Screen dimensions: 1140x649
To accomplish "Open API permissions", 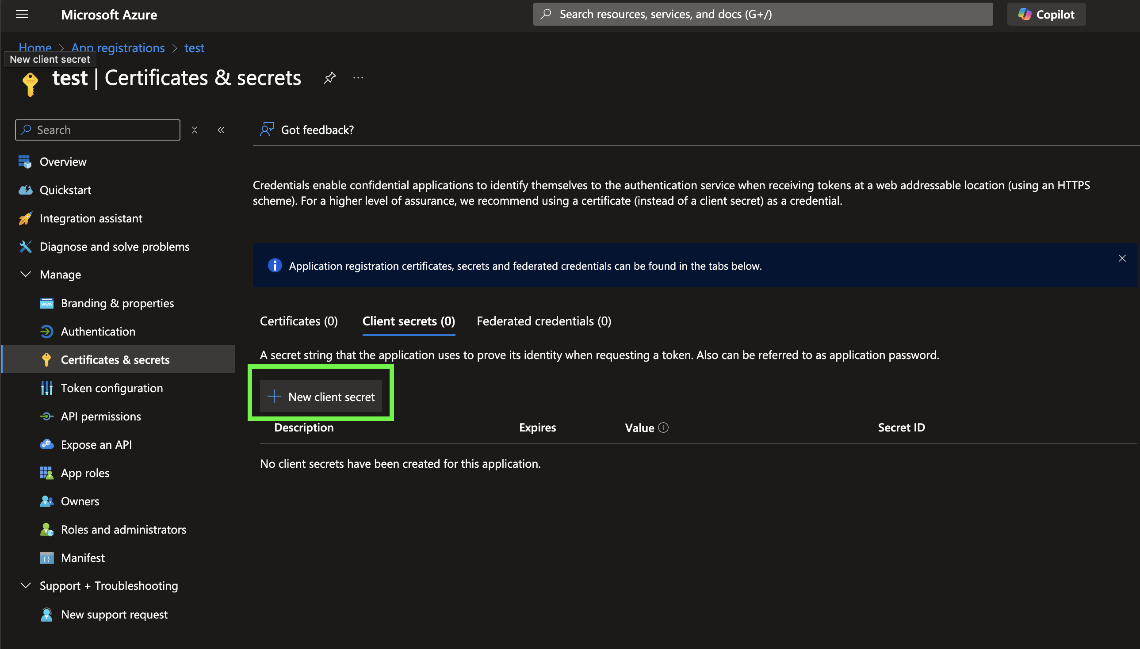I will pyautogui.click(x=101, y=416).
